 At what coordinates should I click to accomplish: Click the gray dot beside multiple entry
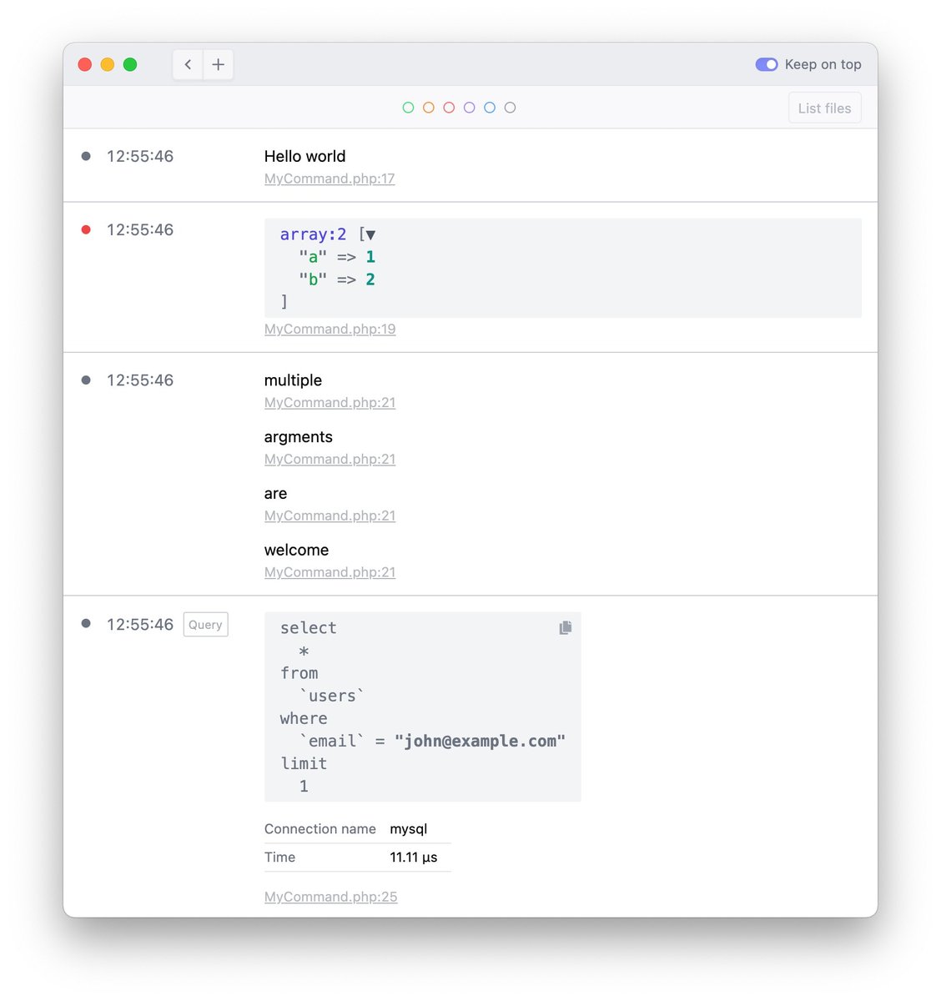point(86,380)
